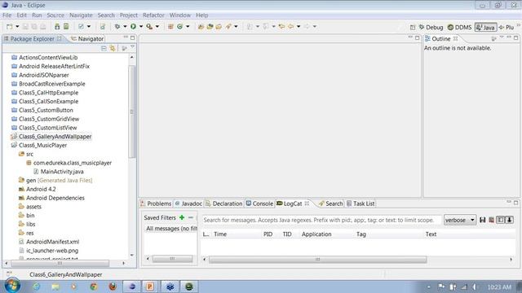Add a new LogCat saved filter

[x=182, y=217]
